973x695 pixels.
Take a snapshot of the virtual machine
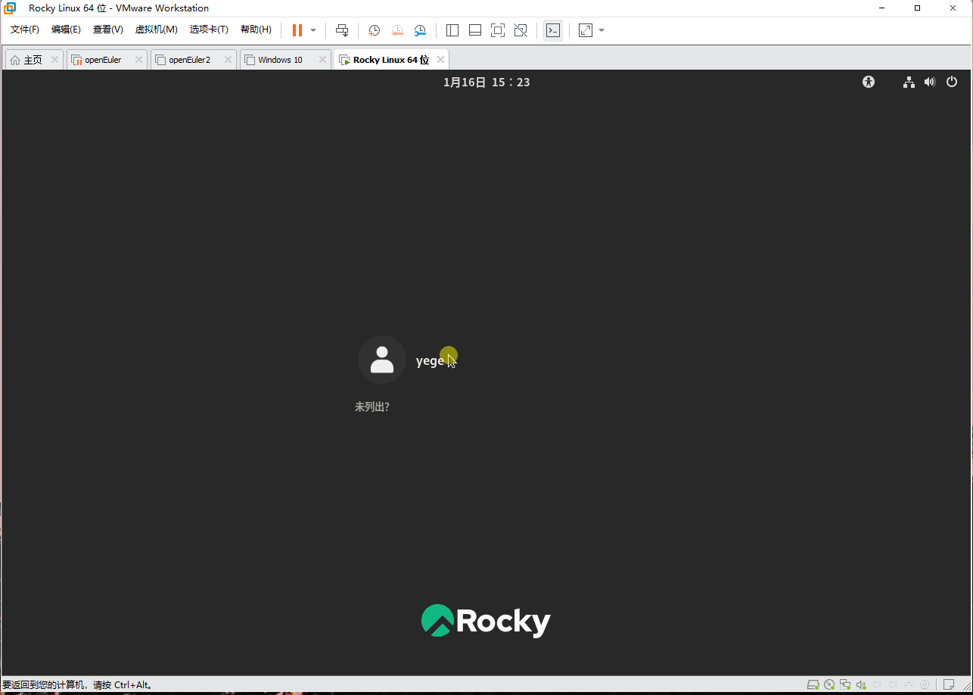point(374,30)
